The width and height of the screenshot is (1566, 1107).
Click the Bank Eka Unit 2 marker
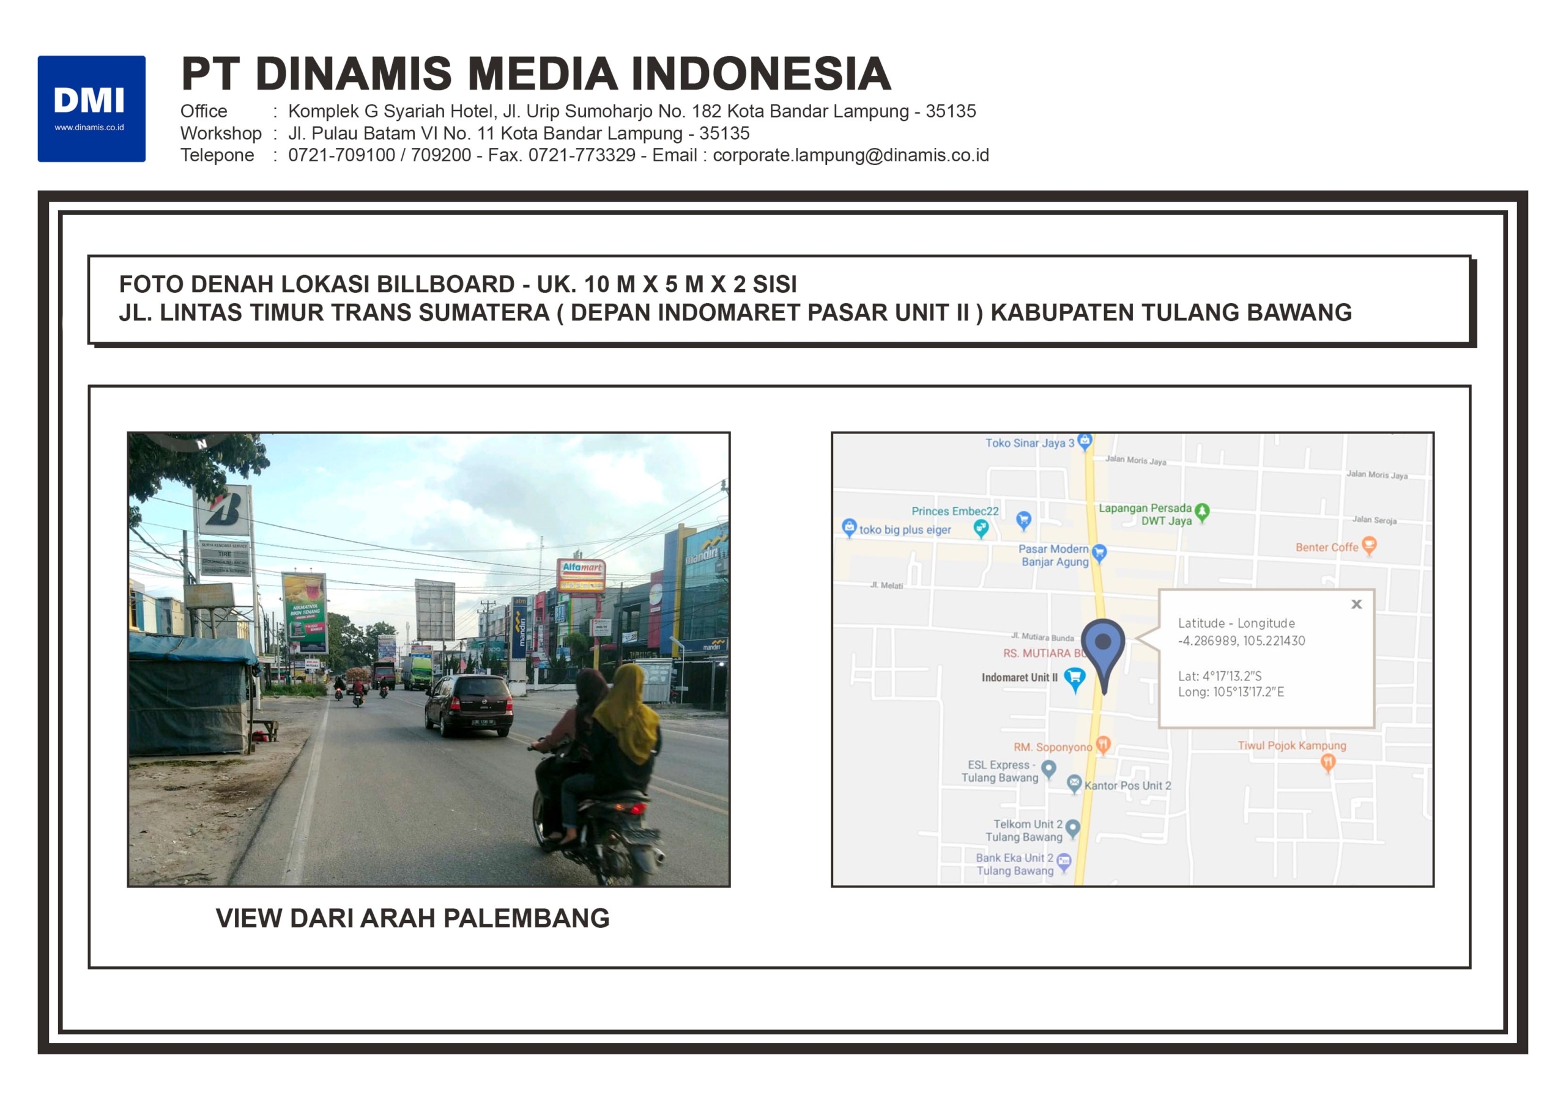(1063, 863)
